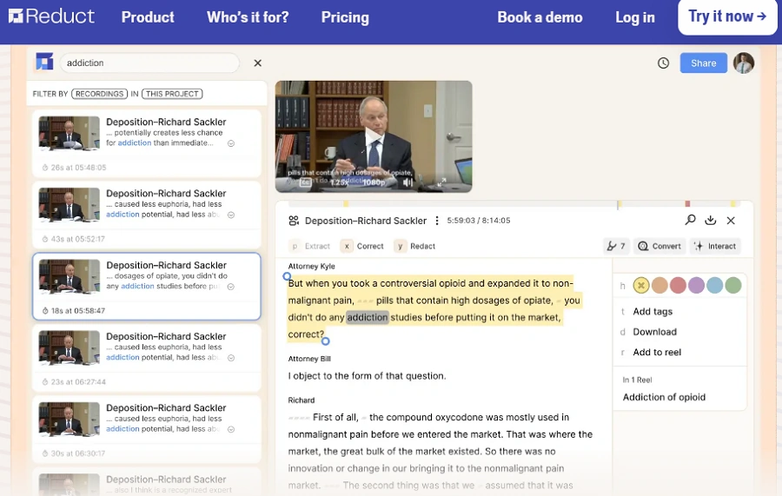Expand the first search result chevron
This screenshot has height=496, width=782.
[x=231, y=143]
